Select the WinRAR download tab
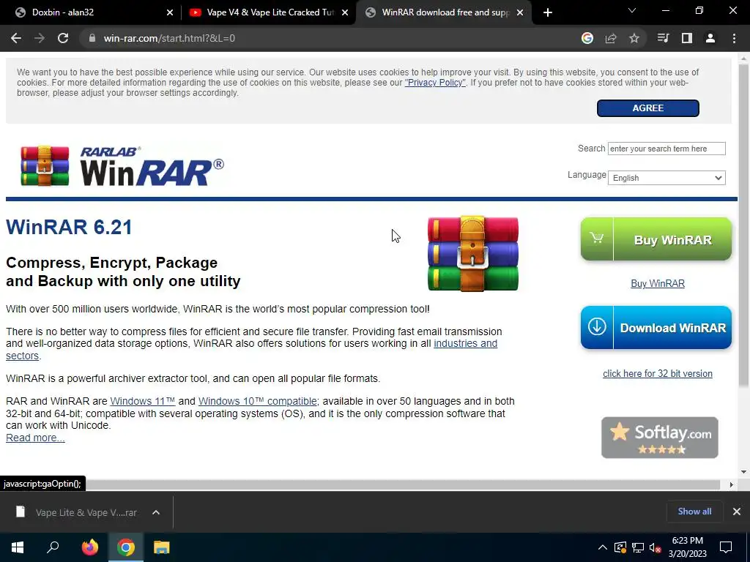 tap(445, 12)
